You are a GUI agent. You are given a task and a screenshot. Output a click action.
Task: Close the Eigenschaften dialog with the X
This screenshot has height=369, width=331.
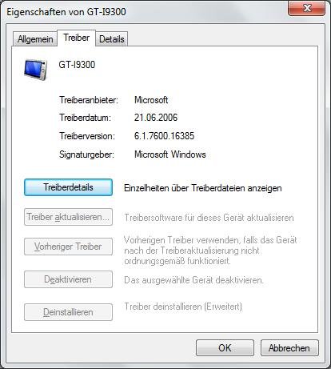tap(307, 8)
